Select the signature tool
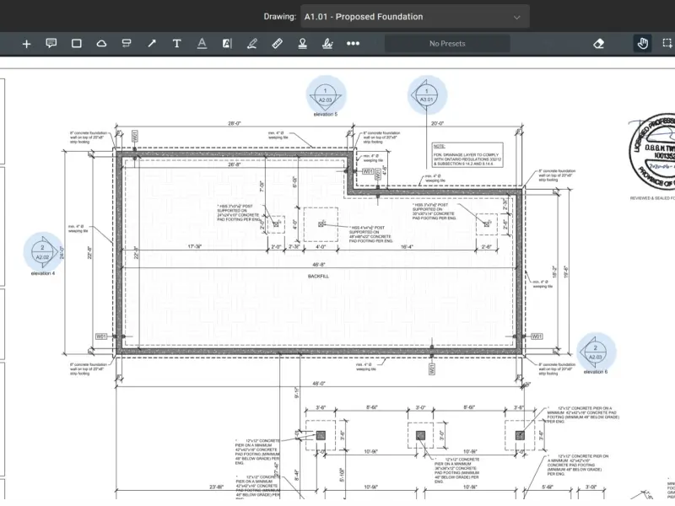This screenshot has width=675, height=506. point(327,44)
